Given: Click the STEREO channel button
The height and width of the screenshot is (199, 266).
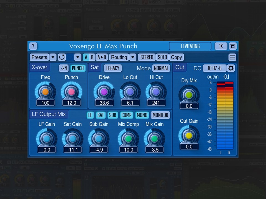Looking at the screenshot, I should click(x=147, y=57).
